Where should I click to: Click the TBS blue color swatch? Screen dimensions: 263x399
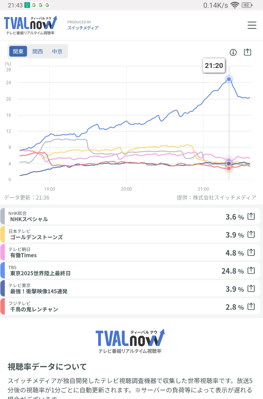point(3,270)
